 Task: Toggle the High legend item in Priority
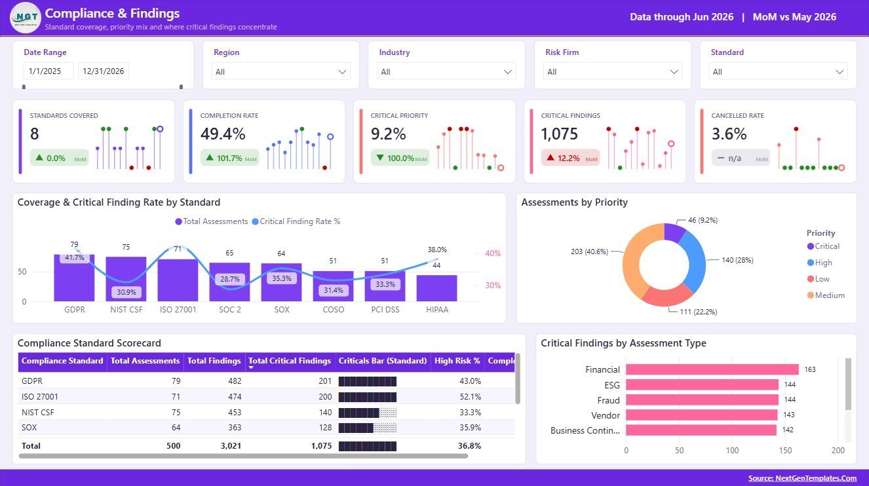point(819,263)
